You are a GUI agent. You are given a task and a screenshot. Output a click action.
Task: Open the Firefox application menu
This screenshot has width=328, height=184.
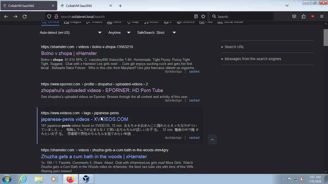tap(322, 16)
